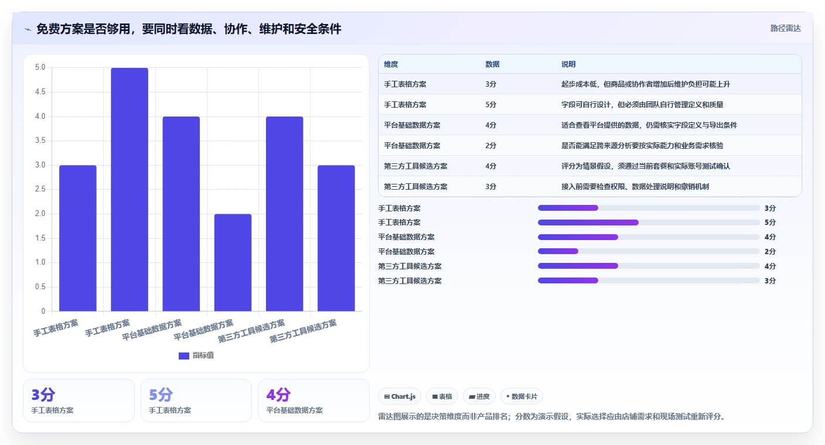The image size is (825, 445).
Task: Open the 3分 手工表格方案 summary card
Action: [79, 400]
